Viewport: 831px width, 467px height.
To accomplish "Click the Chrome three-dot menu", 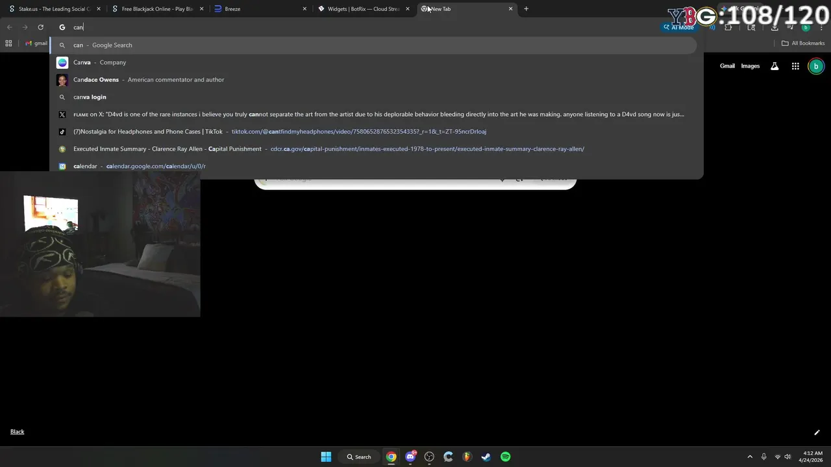I will click(x=821, y=27).
